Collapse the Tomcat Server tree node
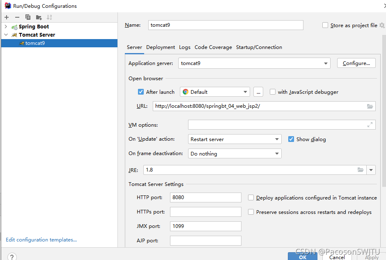 pyautogui.click(x=6, y=35)
